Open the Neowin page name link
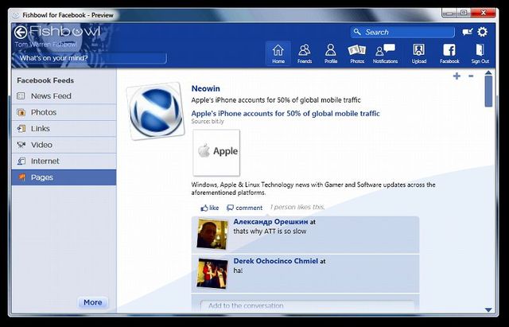 pyautogui.click(x=205, y=88)
